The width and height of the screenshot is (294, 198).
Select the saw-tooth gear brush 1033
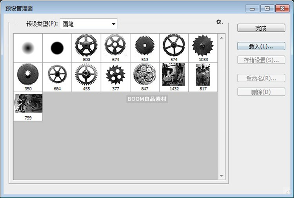(x=203, y=46)
